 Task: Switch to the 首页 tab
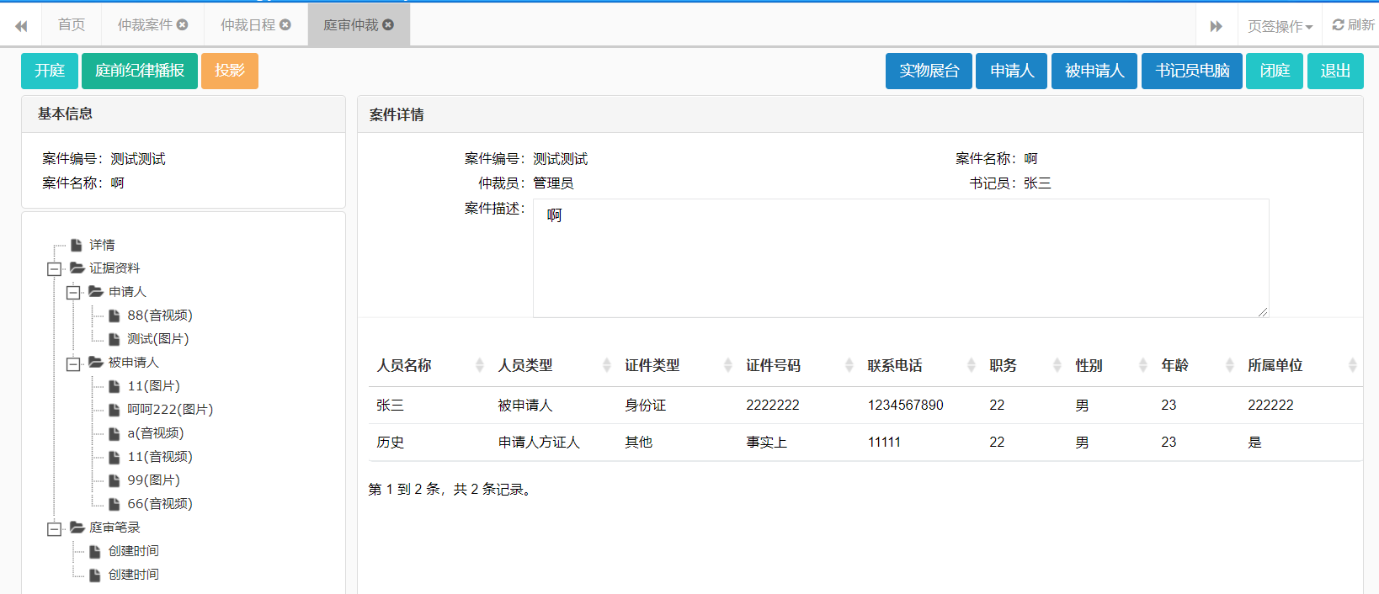coord(72,25)
